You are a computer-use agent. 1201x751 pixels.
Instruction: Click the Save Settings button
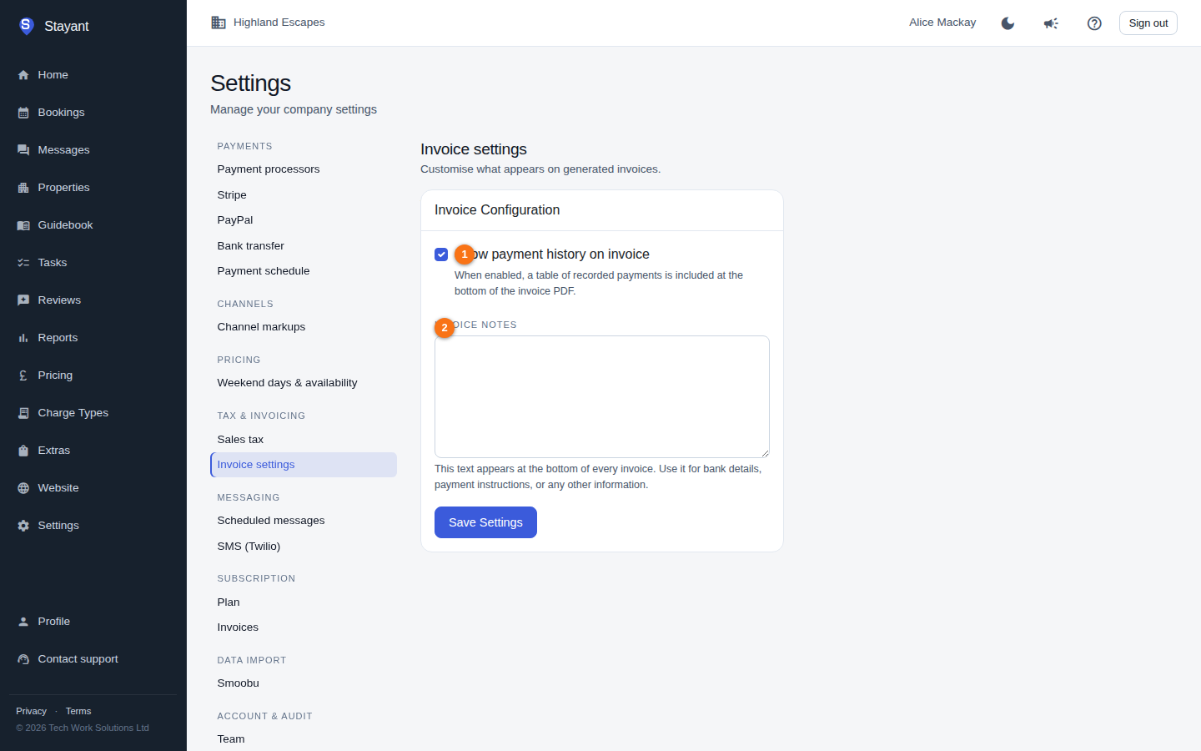[x=485, y=522]
